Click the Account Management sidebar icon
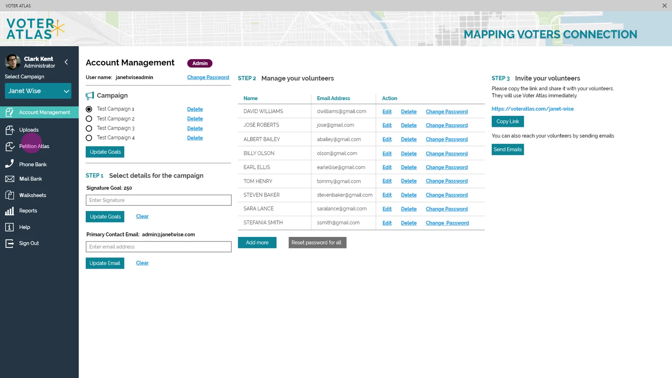This screenshot has width=672, height=378. pyautogui.click(x=10, y=112)
